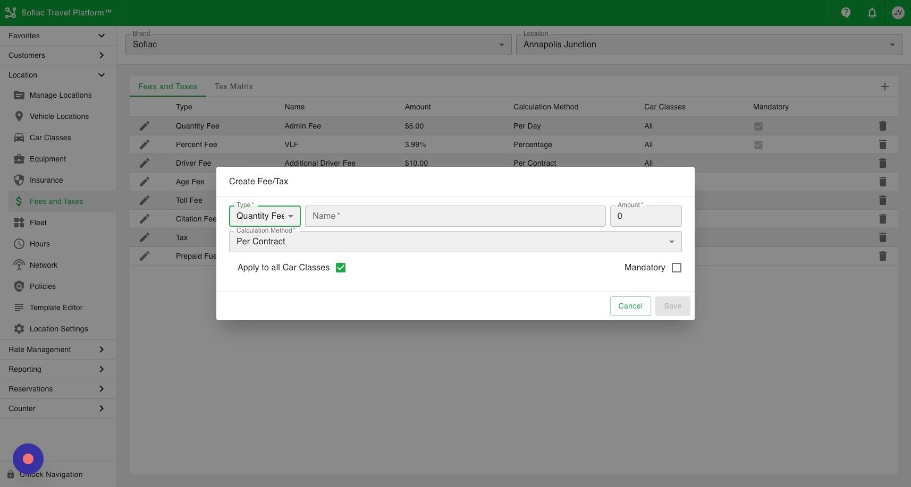Open the Fleet section
911x487 pixels.
(37, 223)
